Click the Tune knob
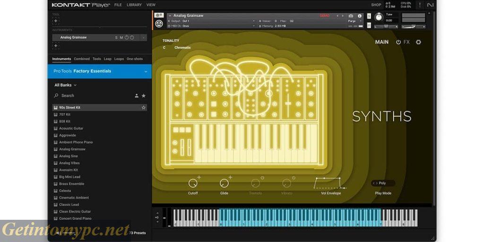 point(379,17)
